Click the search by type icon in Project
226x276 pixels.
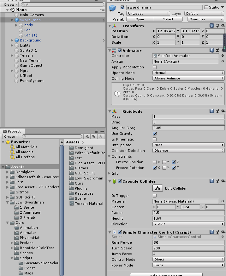[x=87, y=136]
